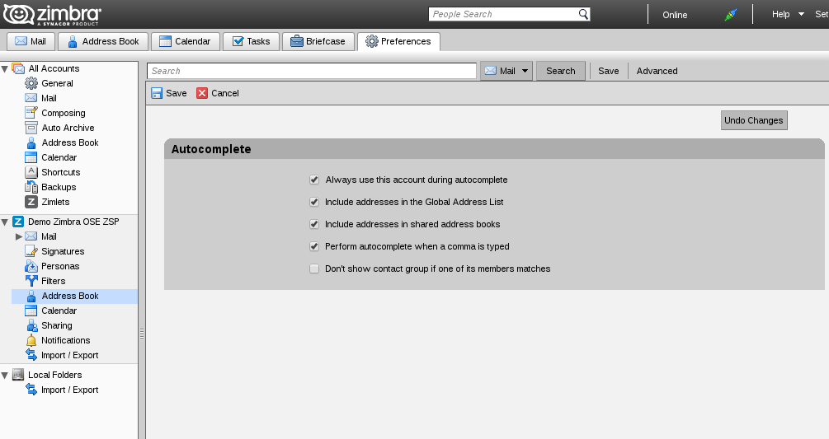
Task: Click the magnifier icon in People Search
Action: tap(583, 14)
